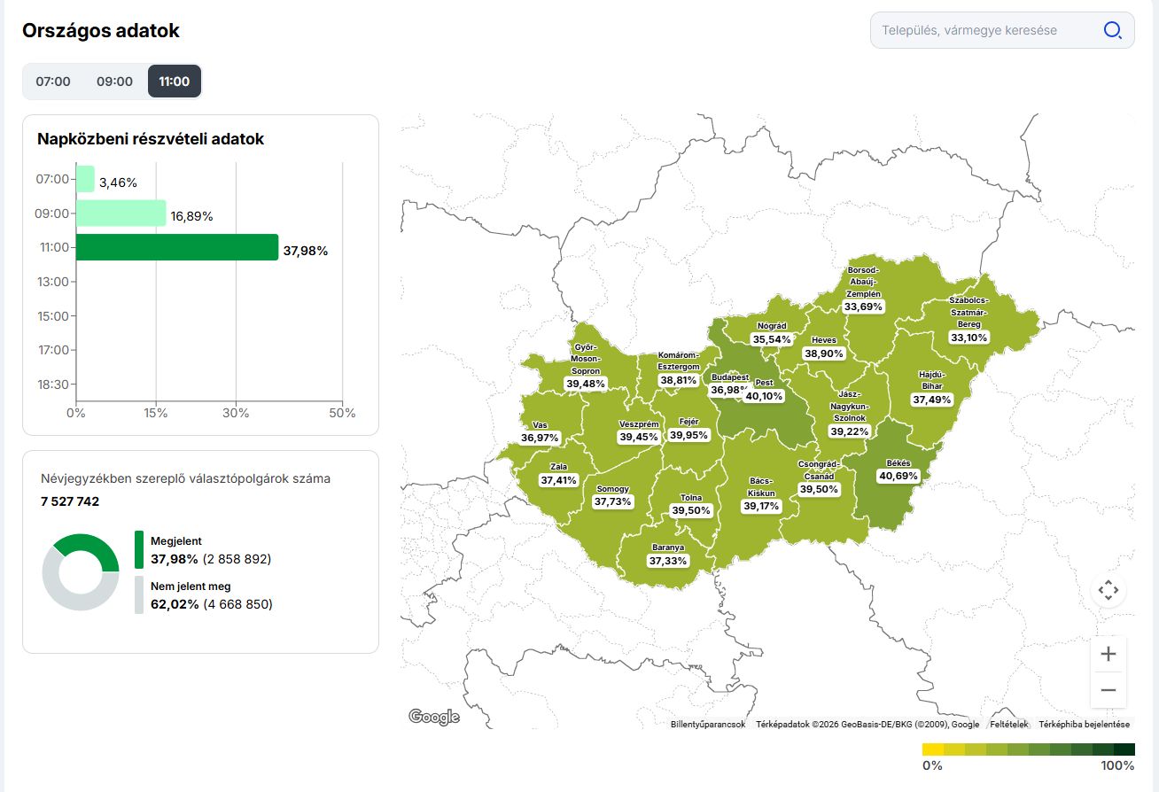Click the turnout donut chart

[x=82, y=572]
